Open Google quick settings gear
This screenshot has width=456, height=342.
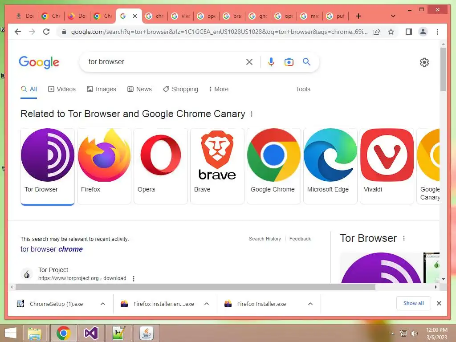click(x=424, y=62)
